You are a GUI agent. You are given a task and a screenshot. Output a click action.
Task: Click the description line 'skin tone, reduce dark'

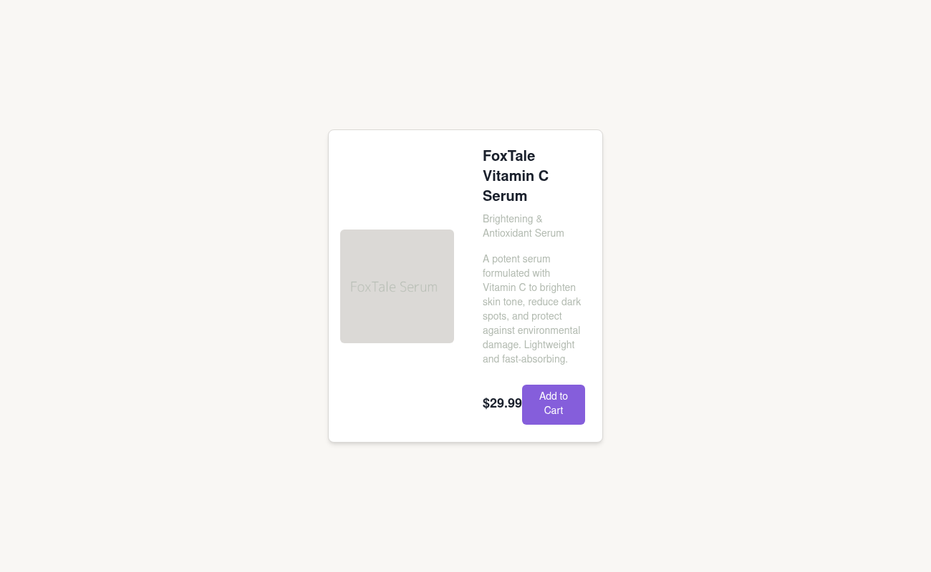[531, 302]
